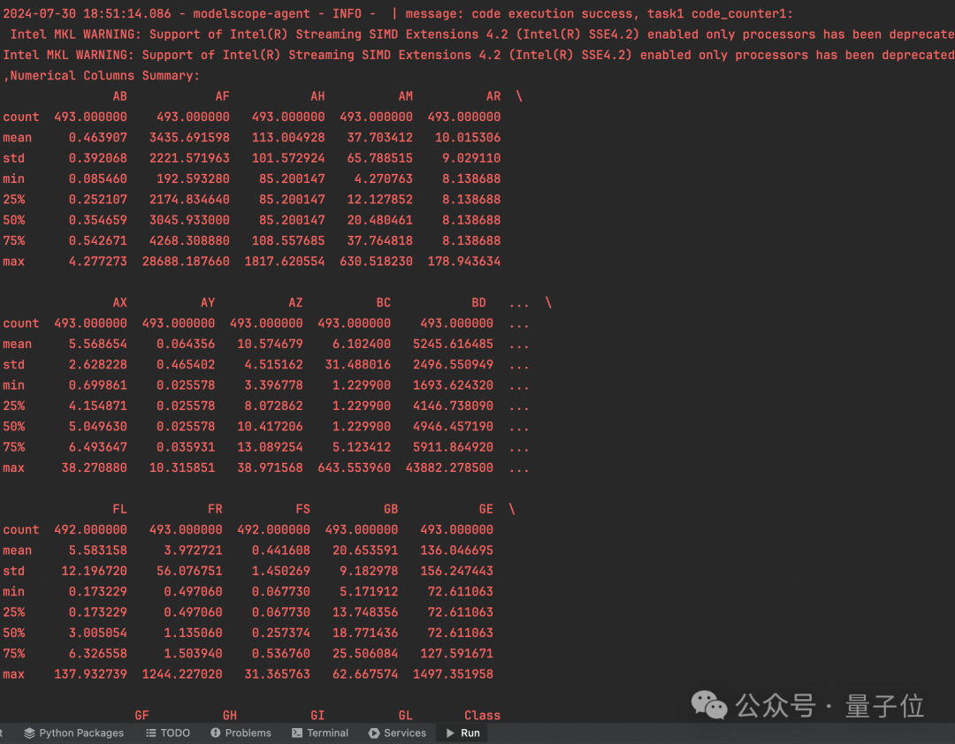Screen dimensions: 955x744
Task: Click the Services icon in bottom bar
Action: click(374, 733)
